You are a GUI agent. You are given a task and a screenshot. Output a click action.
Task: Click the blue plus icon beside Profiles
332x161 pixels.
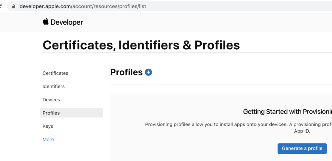pos(148,72)
